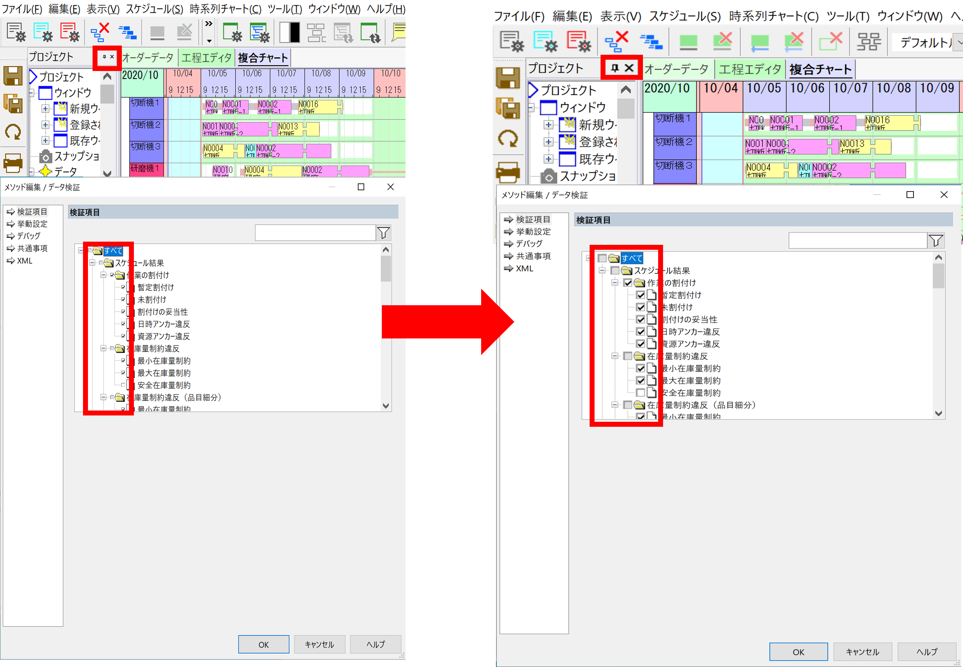Image resolution: width=963 pixels, height=667 pixels.
Task: Enable 安全在庫量制約 checkbox in right dialog
Action: (x=640, y=393)
